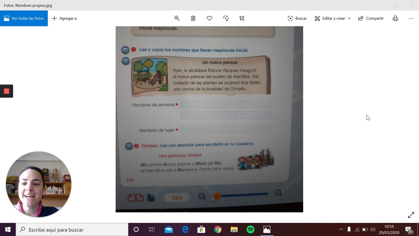Open the volume speaker icon
Viewport: 419px width, 236px height.
[373, 229]
